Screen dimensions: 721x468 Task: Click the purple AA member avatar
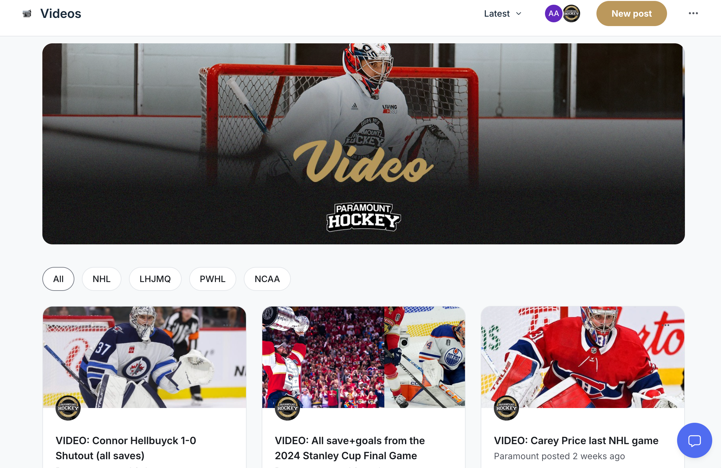pyautogui.click(x=553, y=14)
